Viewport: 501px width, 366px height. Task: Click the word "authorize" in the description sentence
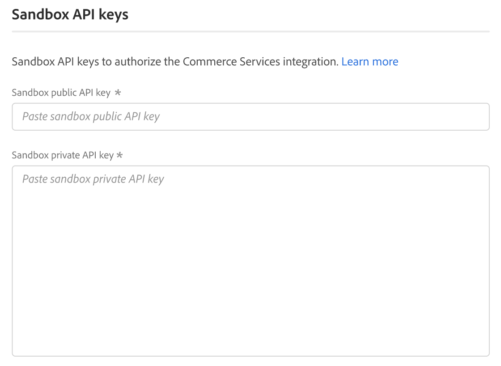(x=137, y=62)
